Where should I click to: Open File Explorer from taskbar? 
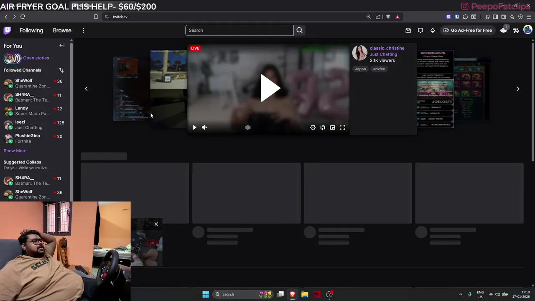pos(305,294)
